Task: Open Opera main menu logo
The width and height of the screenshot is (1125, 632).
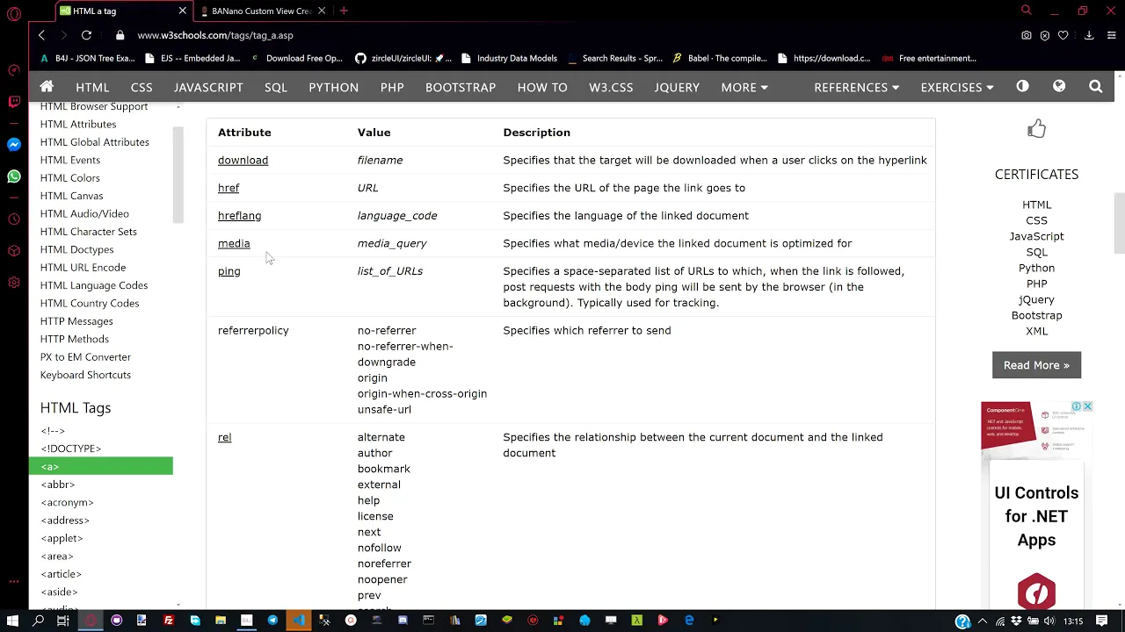Action: [13, 13]
